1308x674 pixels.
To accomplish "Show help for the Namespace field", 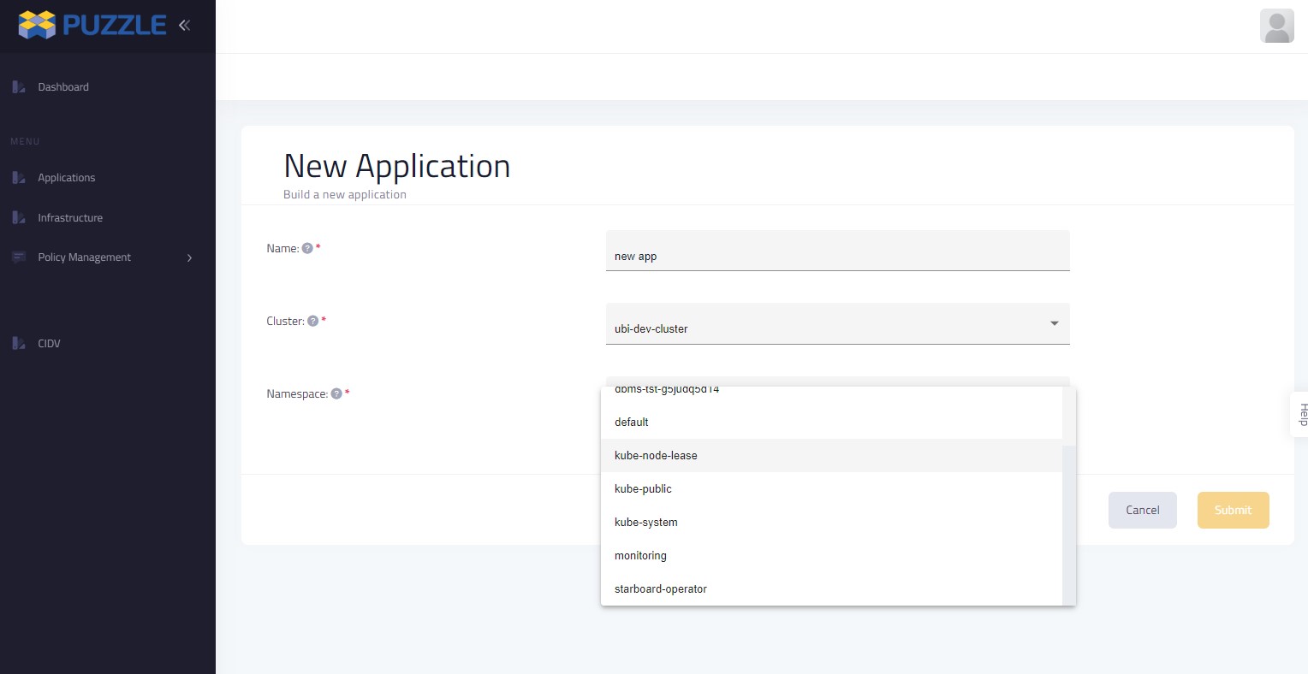I will tap(336, 394).
